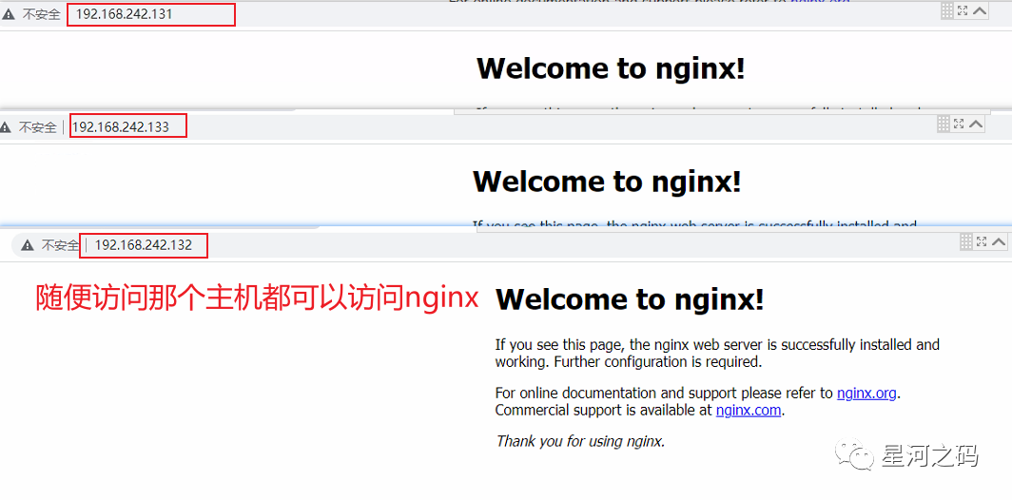1012x500 pixels.
Task: Click the address field showing 192.168.242.132
Action: (144, 246)
